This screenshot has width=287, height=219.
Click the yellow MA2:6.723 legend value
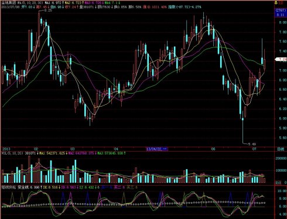[x=74, y=3]
